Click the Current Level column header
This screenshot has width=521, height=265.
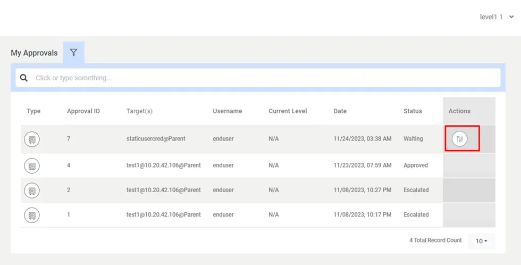point(288,111)
